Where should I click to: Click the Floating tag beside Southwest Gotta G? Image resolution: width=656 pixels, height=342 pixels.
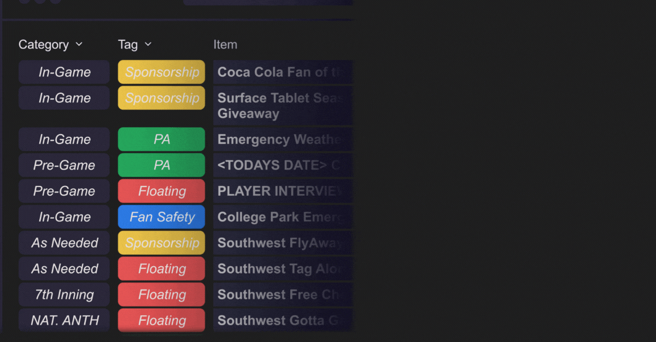pos(161,321)
